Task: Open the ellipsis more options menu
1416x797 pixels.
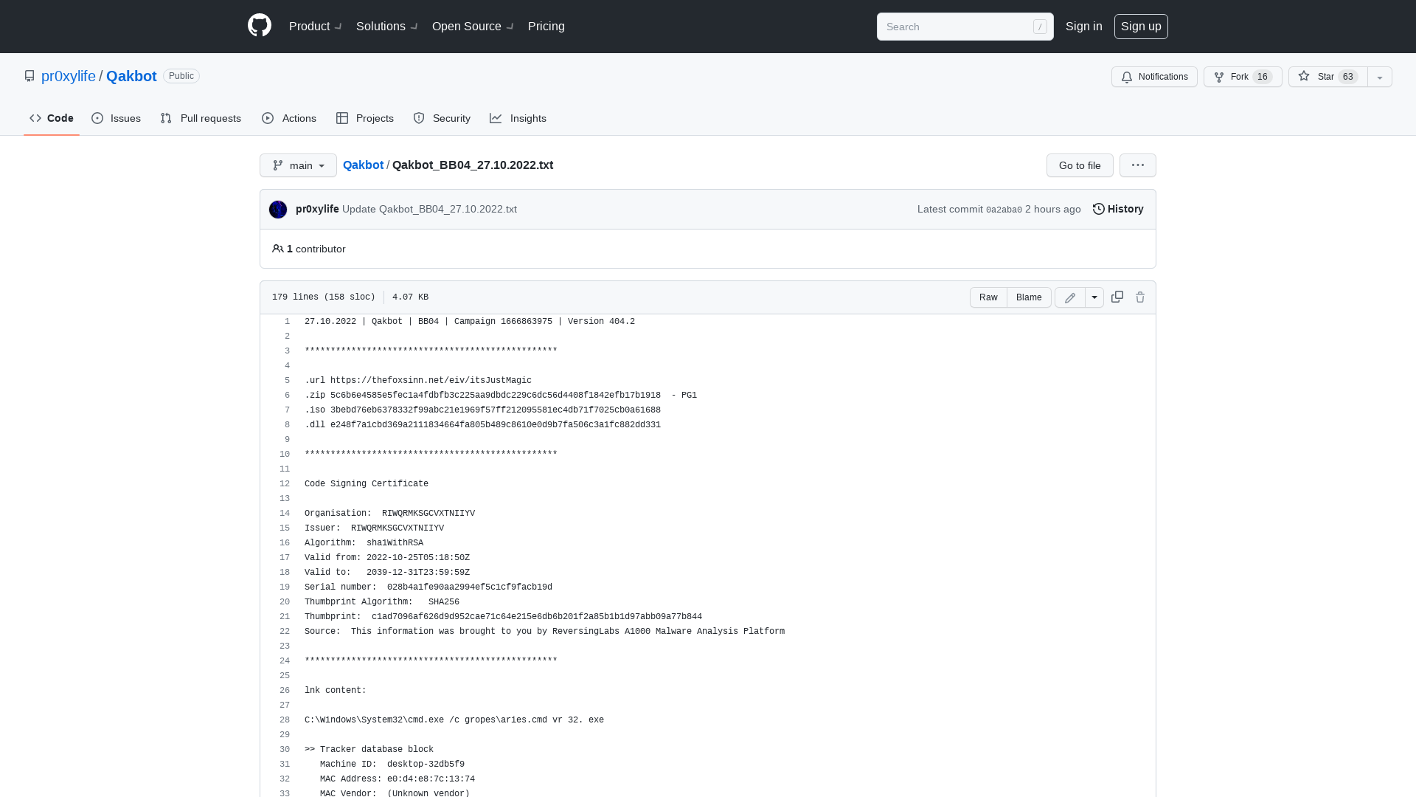Action: pos(1137,165)
